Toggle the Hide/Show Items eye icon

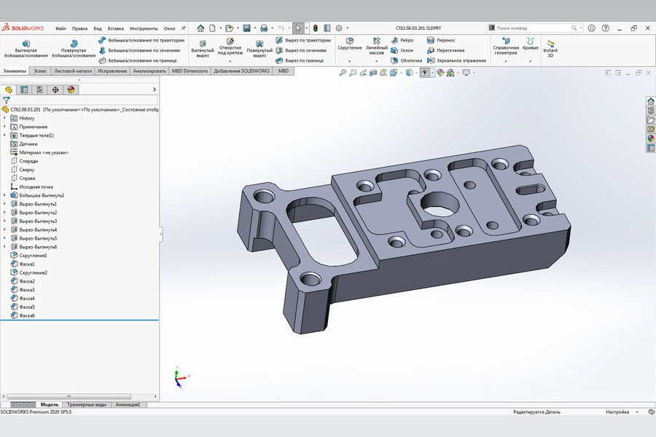(425, 73)
